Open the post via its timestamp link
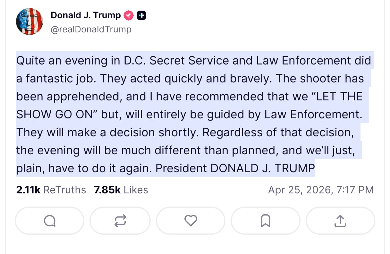This screenshot has width=390, height=254. [321, 190]
